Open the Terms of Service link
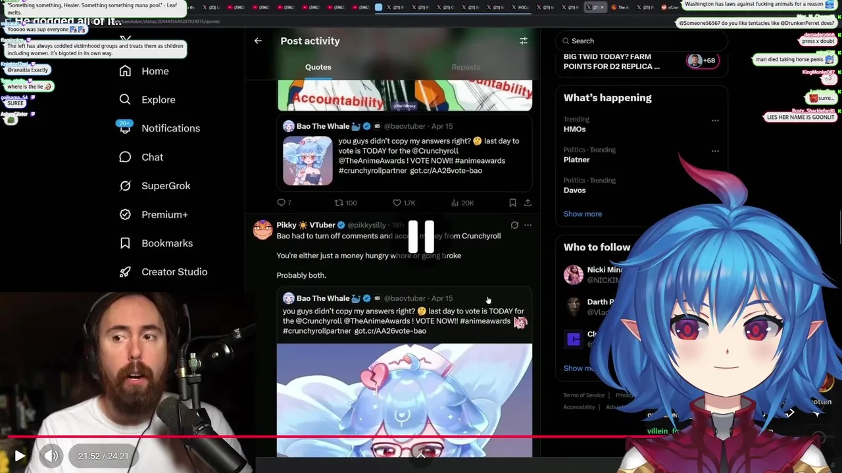Viewport: 842px width, 473px height. 583,395
